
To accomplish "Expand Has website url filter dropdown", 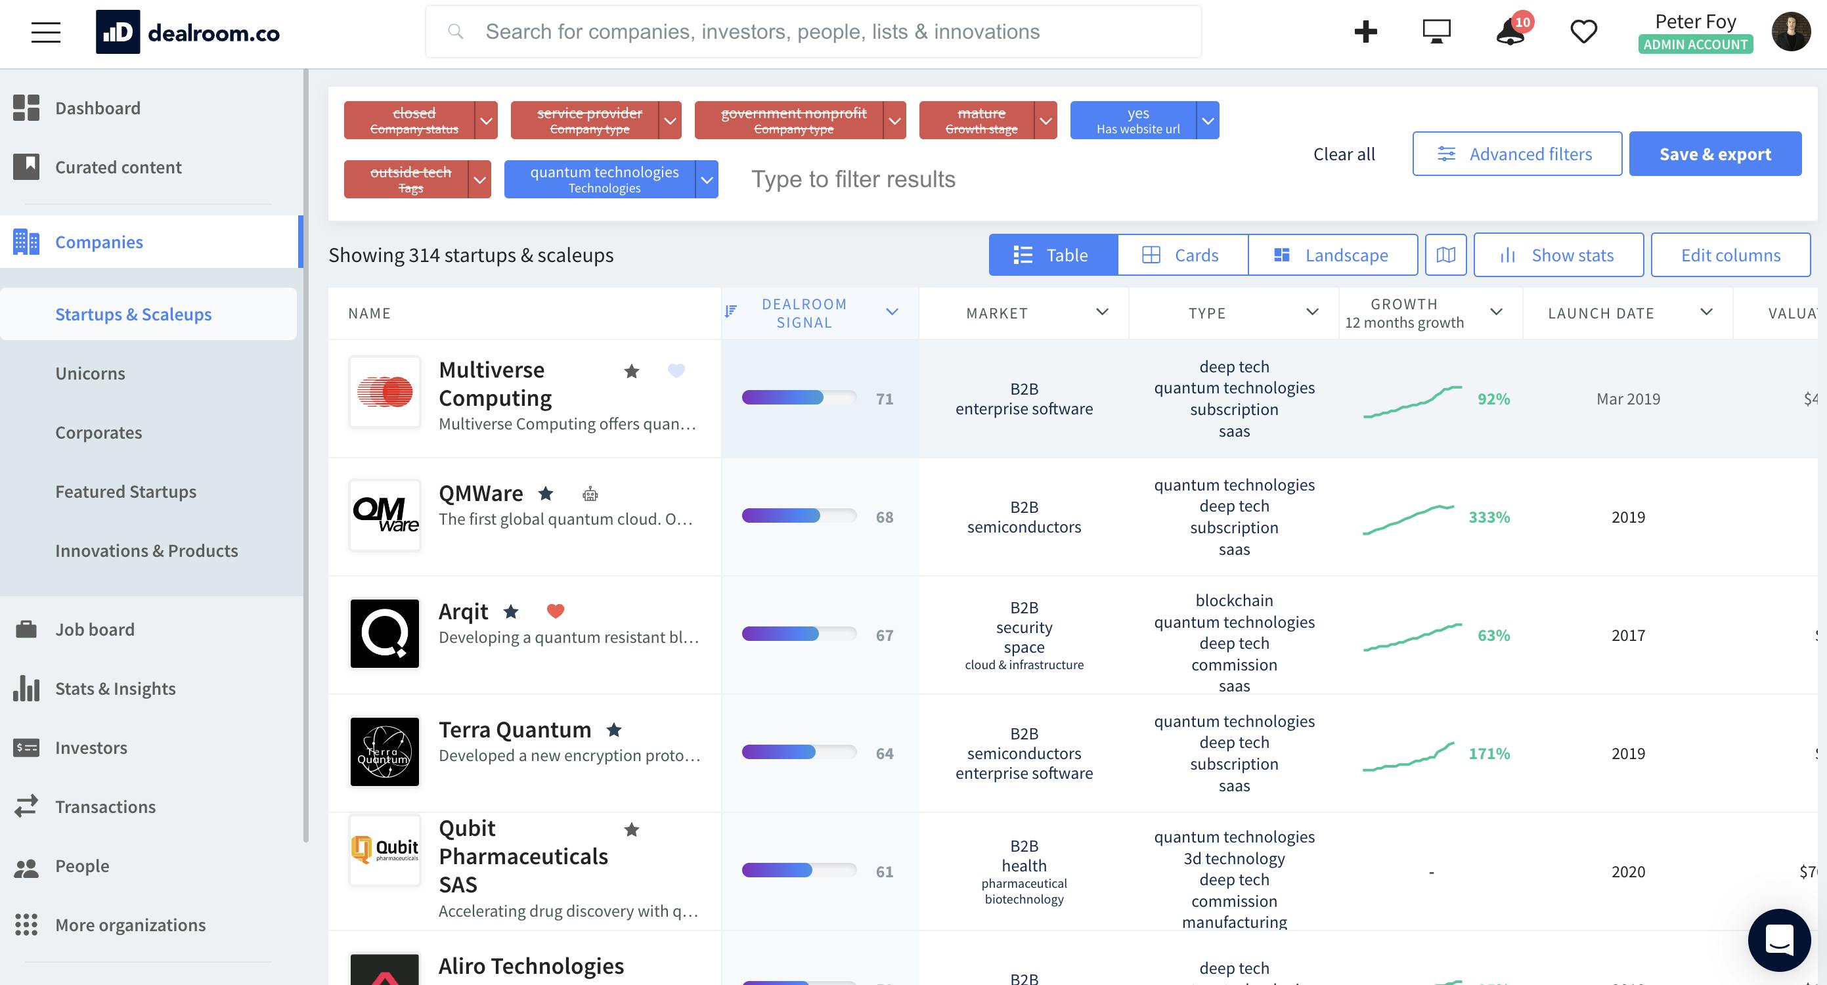I will 1208,121.
